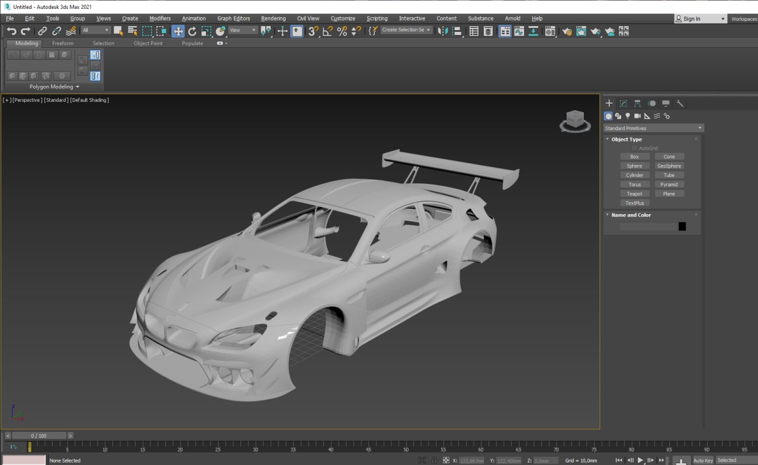
Task: Switch to the Populate ribbon tab
Action: (192, 43)
